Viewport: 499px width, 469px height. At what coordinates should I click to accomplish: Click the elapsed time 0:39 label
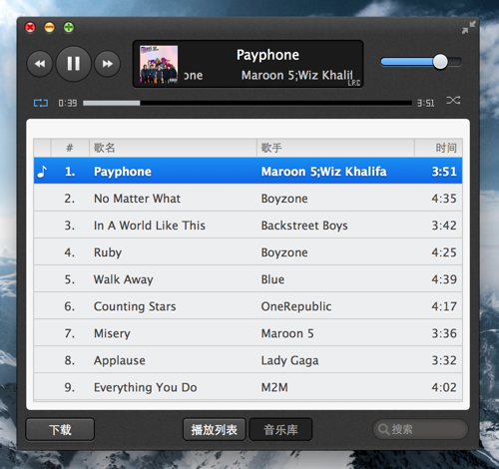tap(68, 103)
